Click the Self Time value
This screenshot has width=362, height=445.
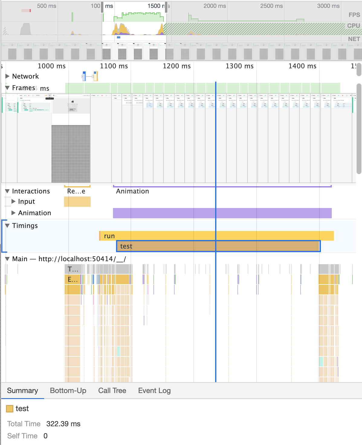tap(45, 436)
